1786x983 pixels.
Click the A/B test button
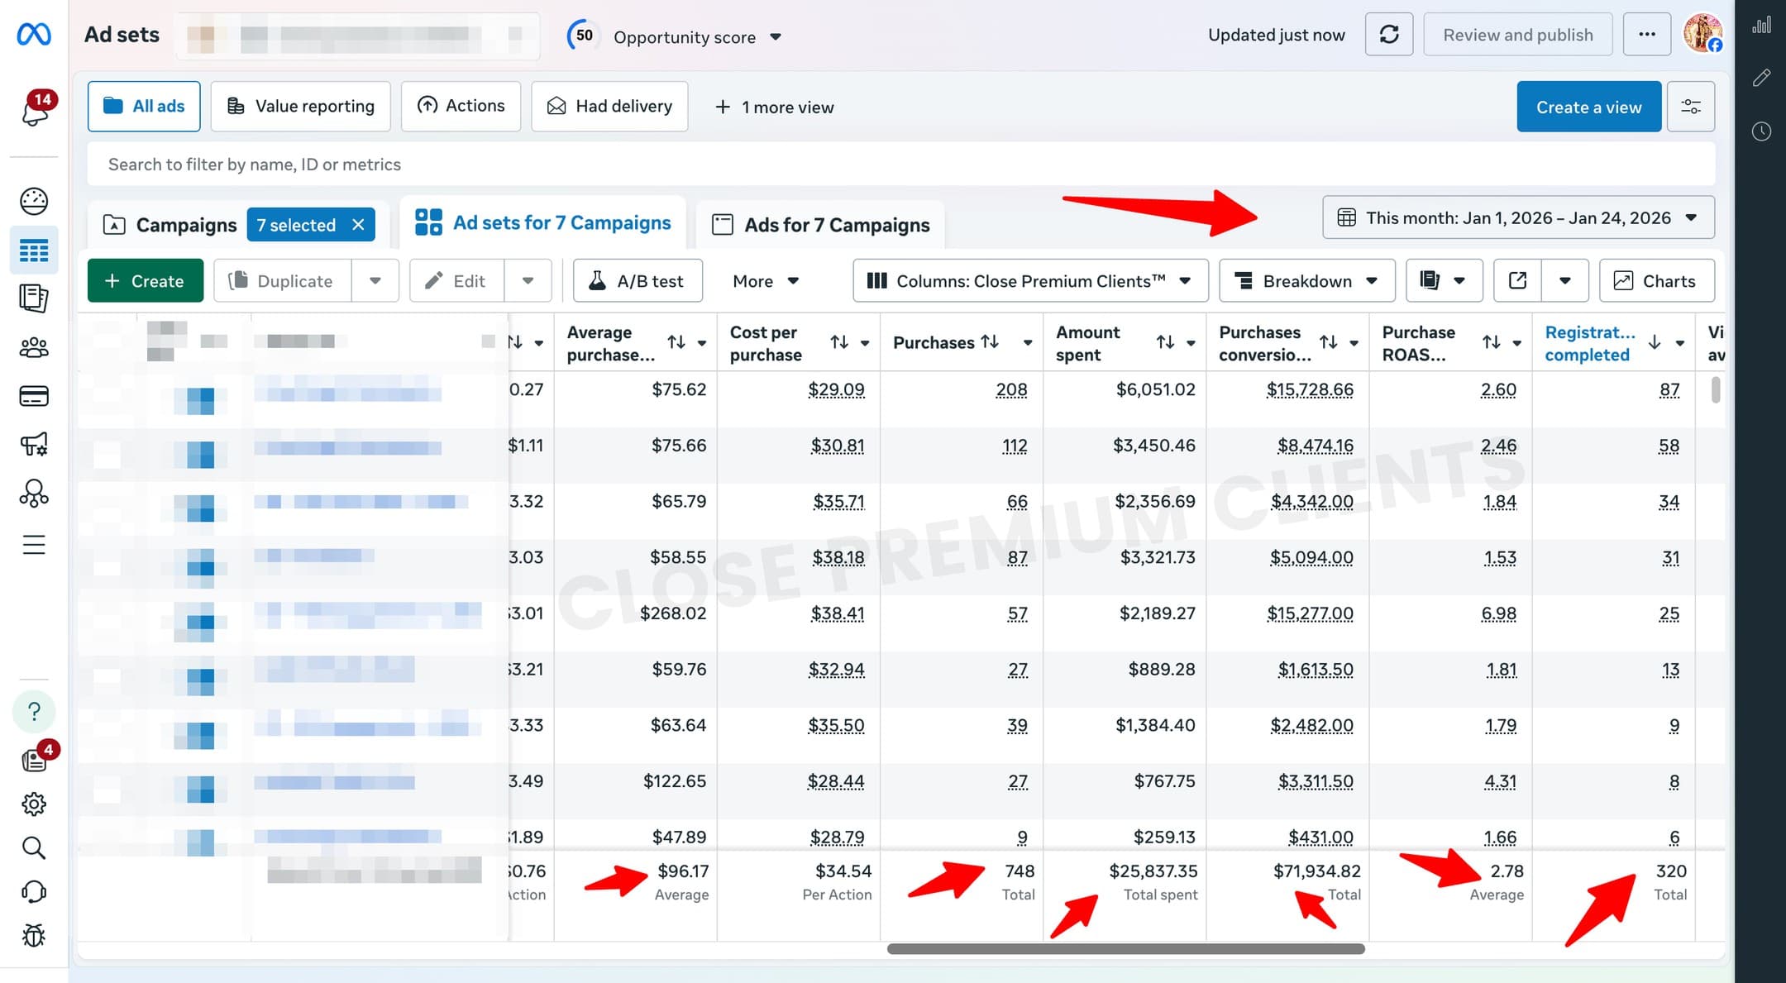pyautogui.click(x=638, y=281)
